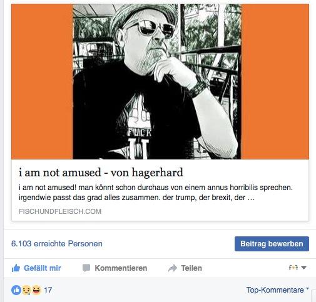Like the post via the Gefällt mir label

(43, 268)
